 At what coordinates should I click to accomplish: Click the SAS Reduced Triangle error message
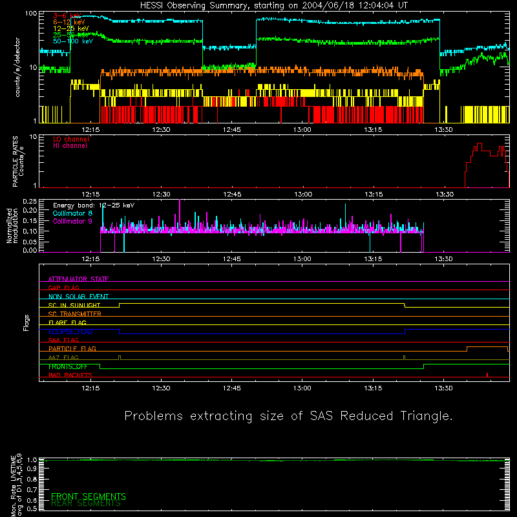(x=288, y=416)
